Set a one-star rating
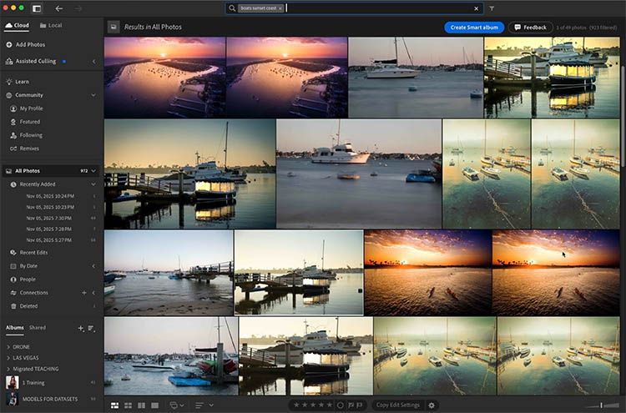 click(296, 405)
